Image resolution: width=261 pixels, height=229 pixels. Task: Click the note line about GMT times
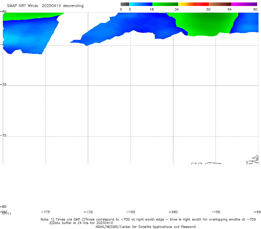coord(148,219)
